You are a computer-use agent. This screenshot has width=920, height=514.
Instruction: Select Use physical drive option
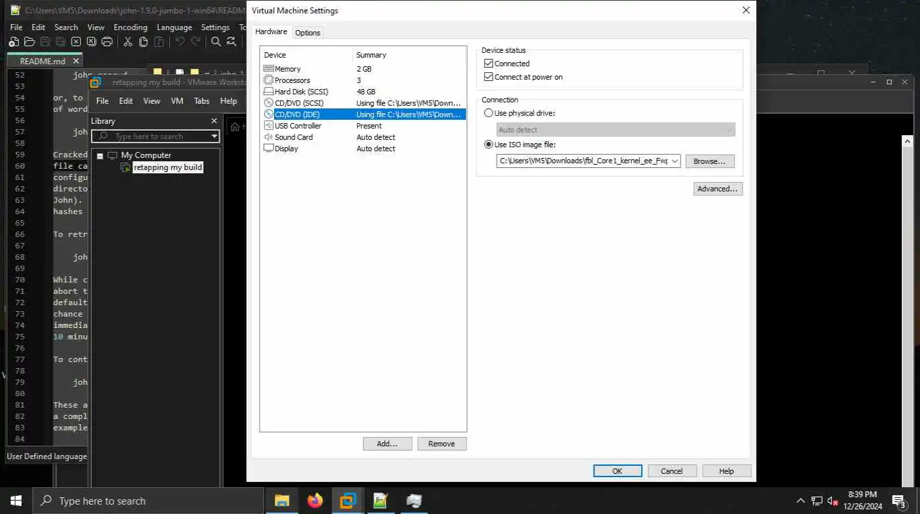tap(488, 113)
